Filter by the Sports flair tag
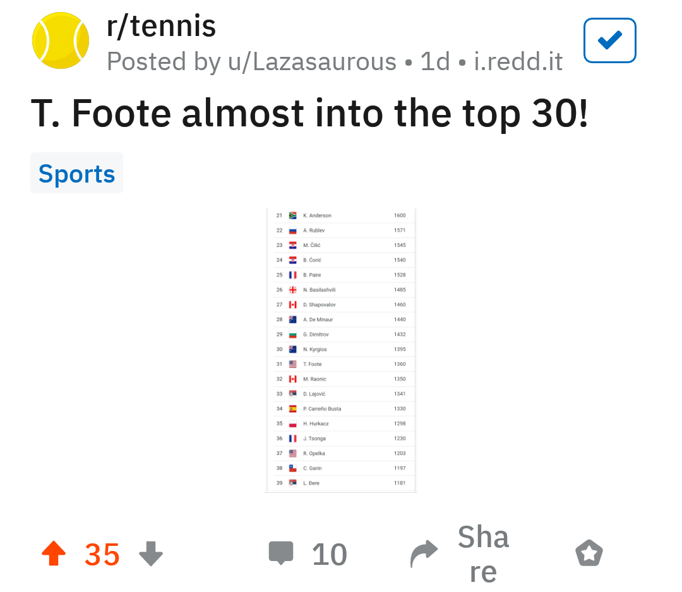The height and width of the screenshot is (592, 682). pos(76,173)
